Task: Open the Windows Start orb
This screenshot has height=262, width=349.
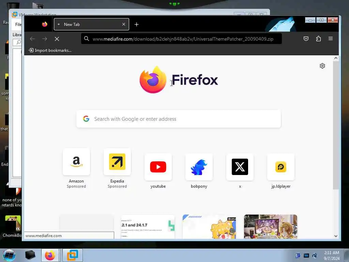Action: [x=9, y=255]
